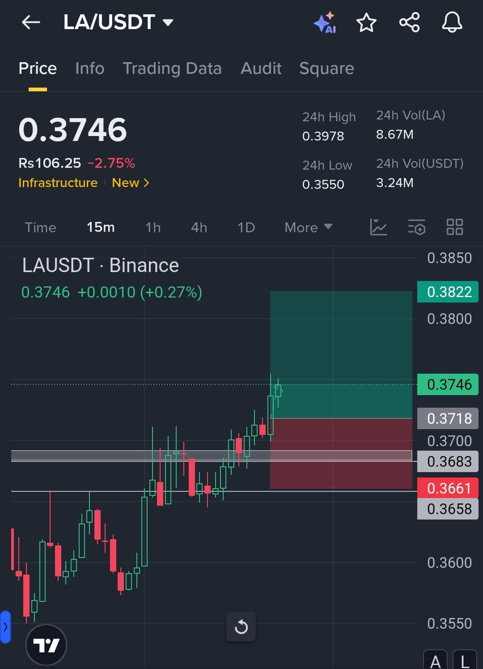The height and width of the screenshot is (669, 483).
Task: Switch to the Price tab
Action: point(38,68)
